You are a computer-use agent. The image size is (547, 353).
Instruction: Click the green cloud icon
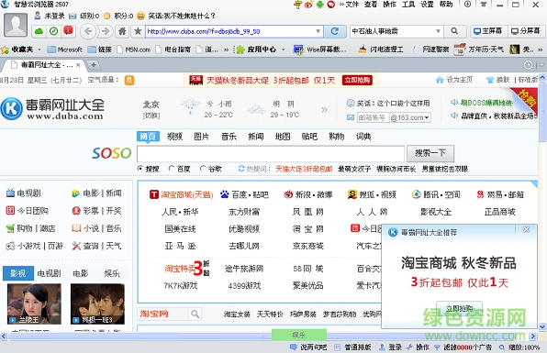tap(39, 32)
